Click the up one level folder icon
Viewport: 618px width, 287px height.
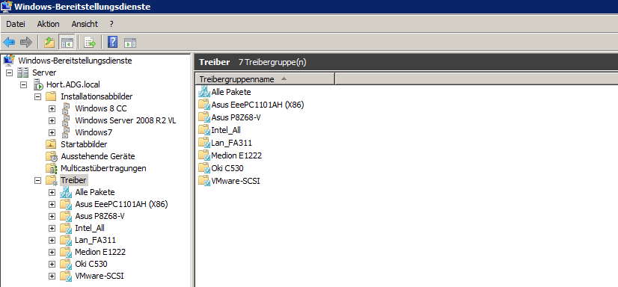[x=49, y=42]
